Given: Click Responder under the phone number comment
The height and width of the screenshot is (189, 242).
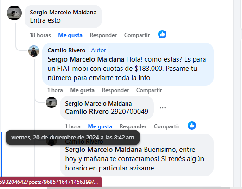Looking at the screenshot, I should tap(133, 126).
